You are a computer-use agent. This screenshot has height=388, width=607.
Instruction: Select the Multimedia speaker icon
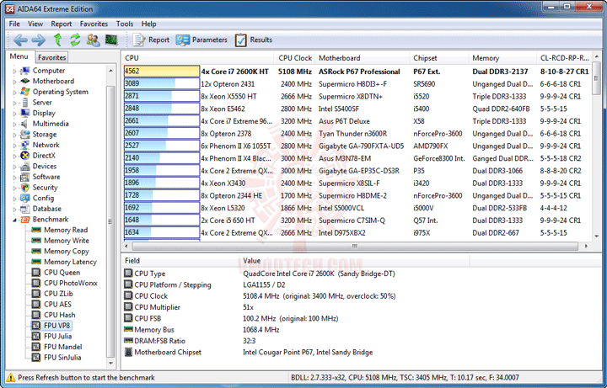[x=25, y=124]
